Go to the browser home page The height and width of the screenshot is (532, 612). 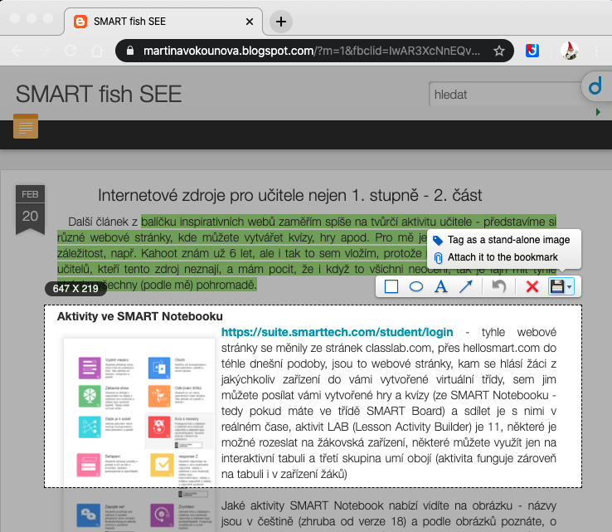point(97,51)
